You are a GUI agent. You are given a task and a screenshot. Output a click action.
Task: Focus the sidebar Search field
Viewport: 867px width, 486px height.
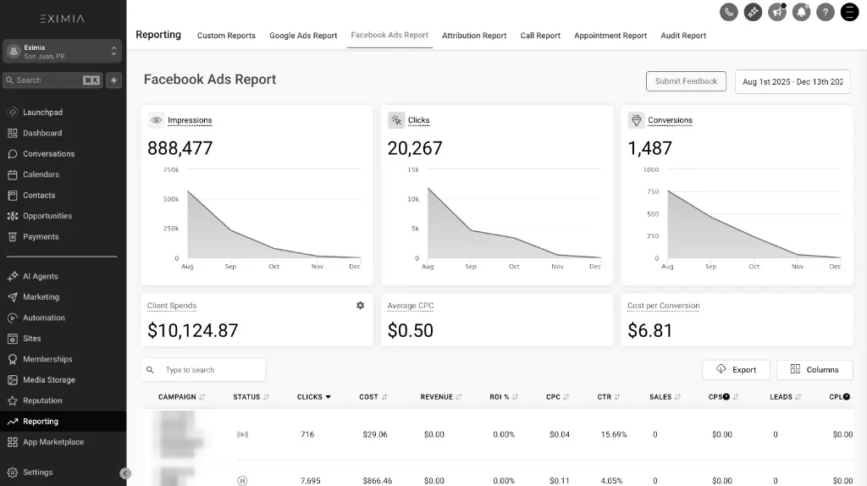click(53, 80)
